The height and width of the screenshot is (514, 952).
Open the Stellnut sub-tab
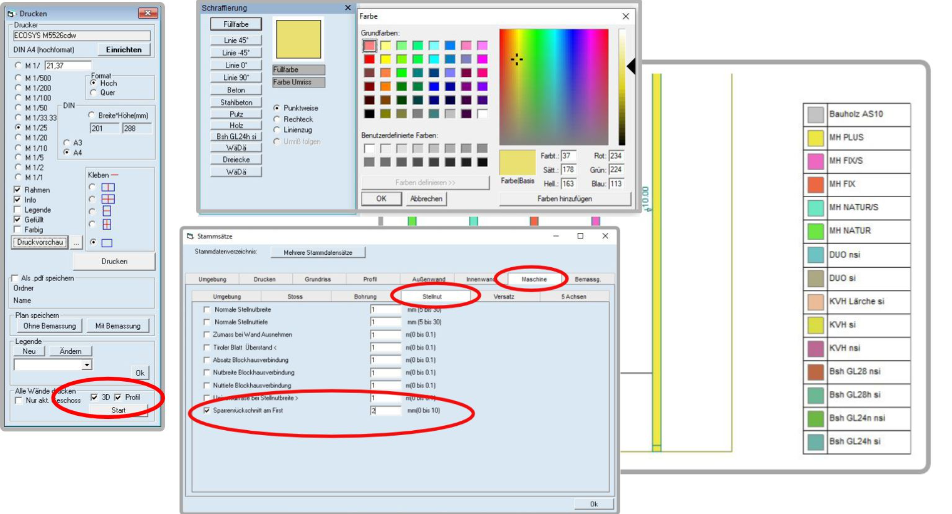(432, 296)
